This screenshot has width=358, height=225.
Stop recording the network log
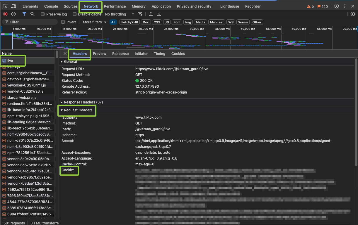[5, 14]
